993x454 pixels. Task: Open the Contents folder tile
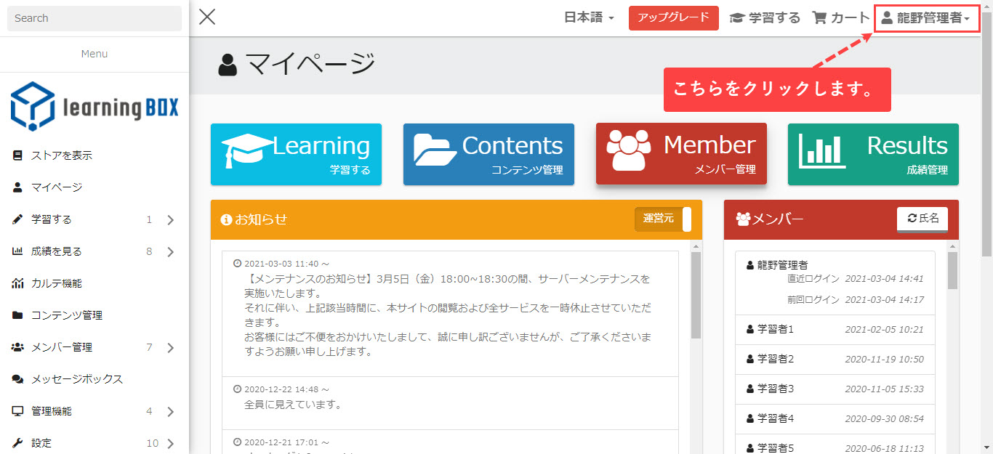(x=489, y=154)
